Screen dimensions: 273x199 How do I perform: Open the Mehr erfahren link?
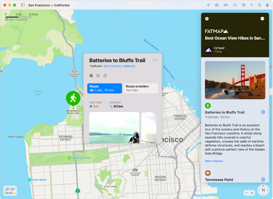(x=214, y=161)
